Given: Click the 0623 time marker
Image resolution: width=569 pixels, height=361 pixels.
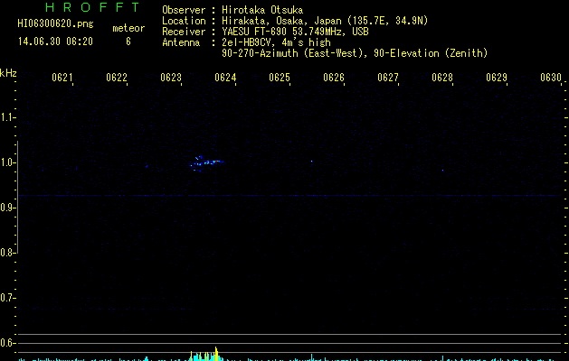Looking at the screenshot, I should click(171, 78).
